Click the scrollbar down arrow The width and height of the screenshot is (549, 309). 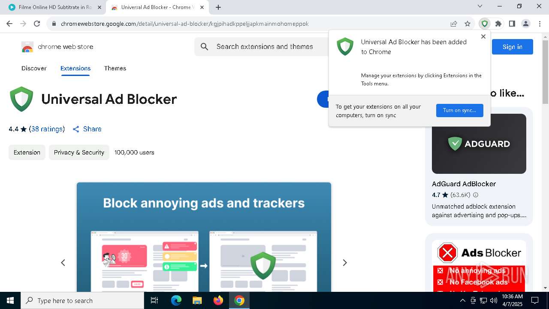546,288
